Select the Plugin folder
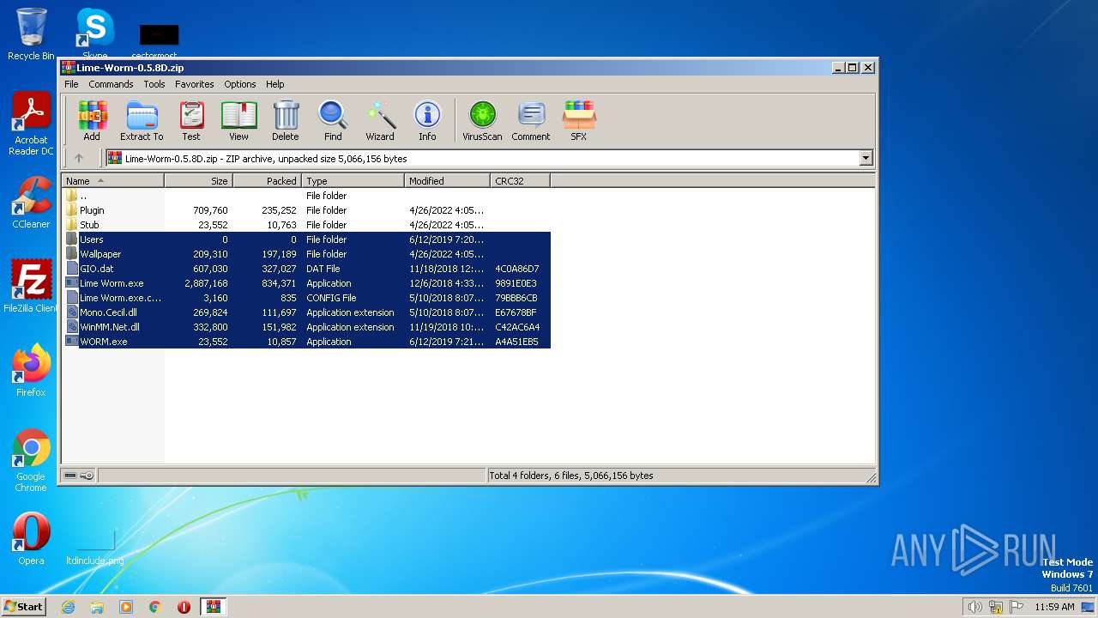 306,210
